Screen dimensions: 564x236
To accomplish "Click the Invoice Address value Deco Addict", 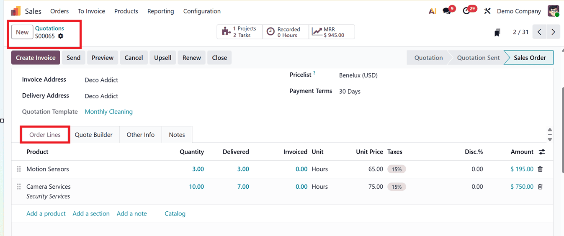I will click(101, 80).
